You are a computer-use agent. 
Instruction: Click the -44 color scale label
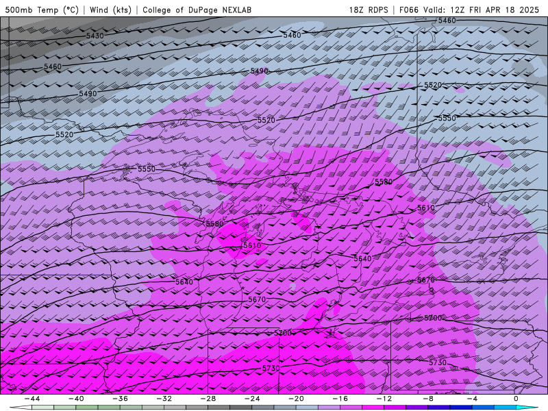pyautogui.click(x=32, y=399)
